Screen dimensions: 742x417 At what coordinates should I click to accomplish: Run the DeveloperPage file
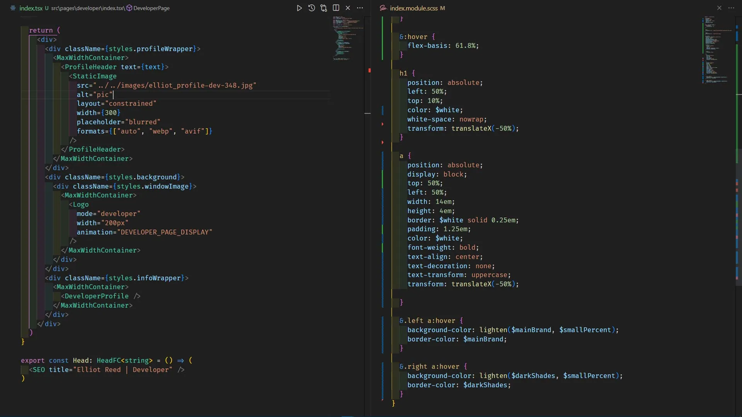click(299, 8)
